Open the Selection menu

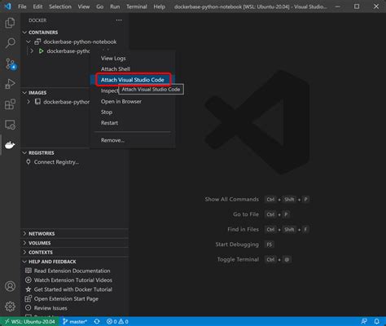point(60,7)
